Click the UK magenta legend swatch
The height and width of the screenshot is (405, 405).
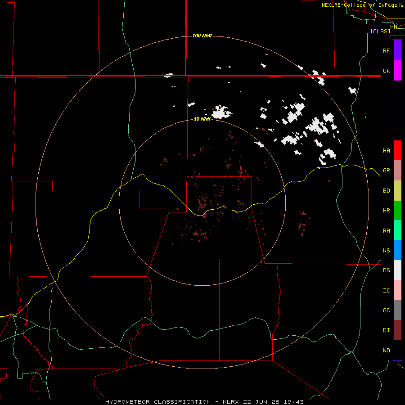397,71
